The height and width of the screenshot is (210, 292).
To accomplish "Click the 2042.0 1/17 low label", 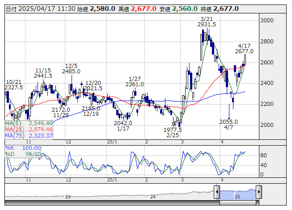I will pyautogui.click(x=123, y=126).
